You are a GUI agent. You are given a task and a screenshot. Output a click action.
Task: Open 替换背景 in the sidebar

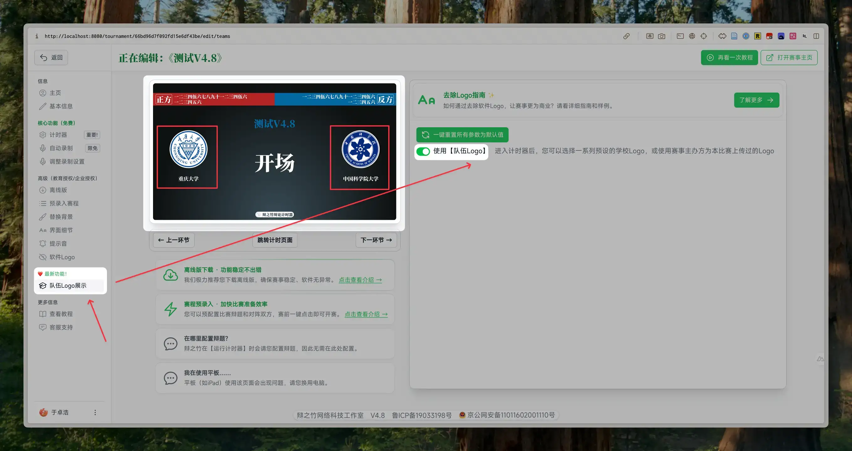[x=69, y=217]
